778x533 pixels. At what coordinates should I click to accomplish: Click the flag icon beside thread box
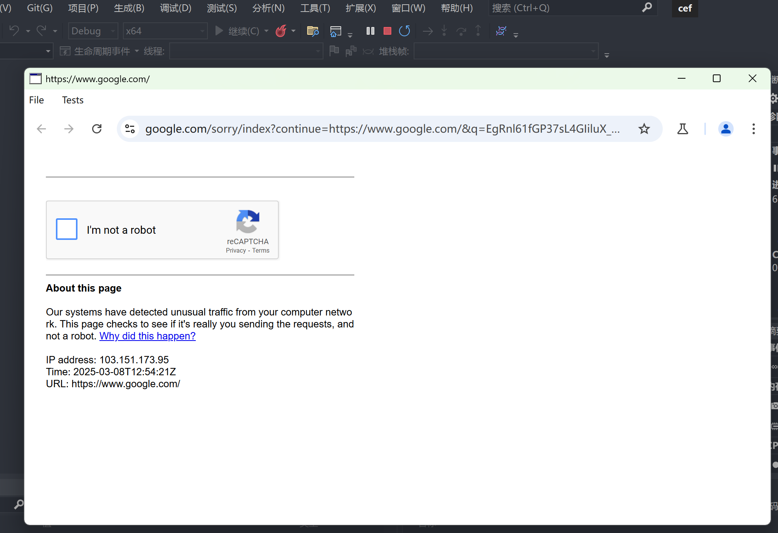(x=334, y=51)
